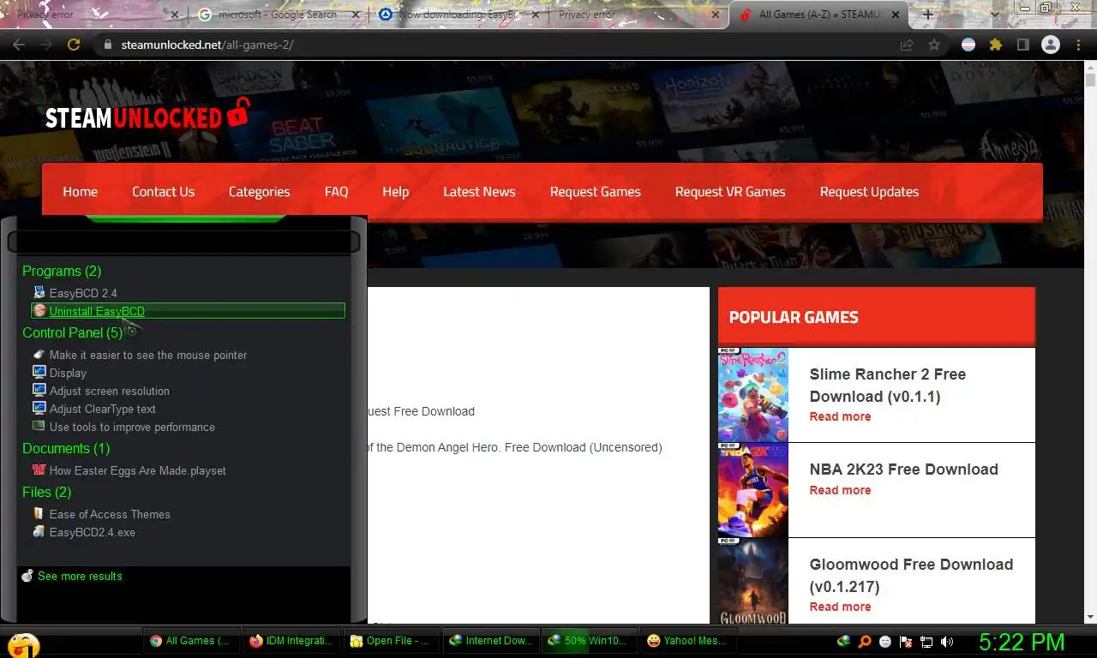Go back to the previous page
The width and height of the screenshot is (1097, 658).
click(18, 45)
